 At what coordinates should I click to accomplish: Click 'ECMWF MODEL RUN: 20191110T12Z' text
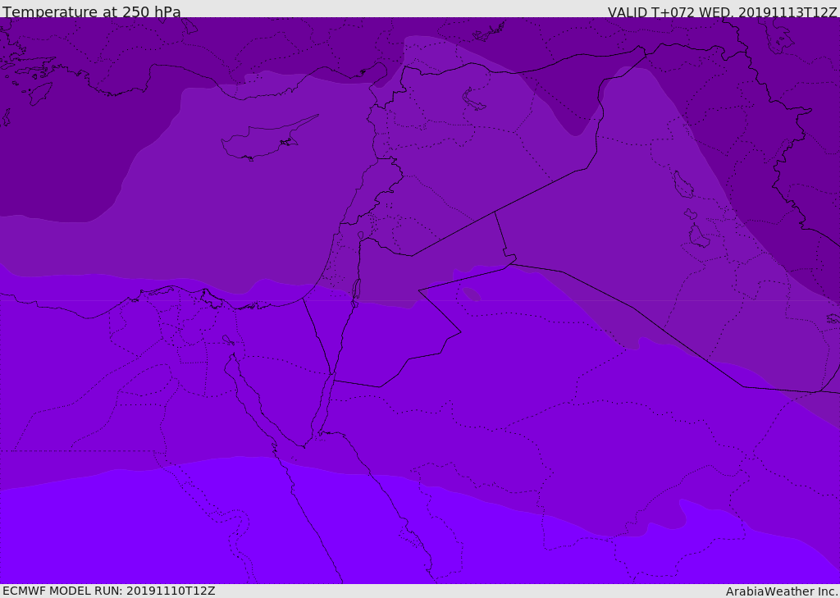click(x=109, y=591)
